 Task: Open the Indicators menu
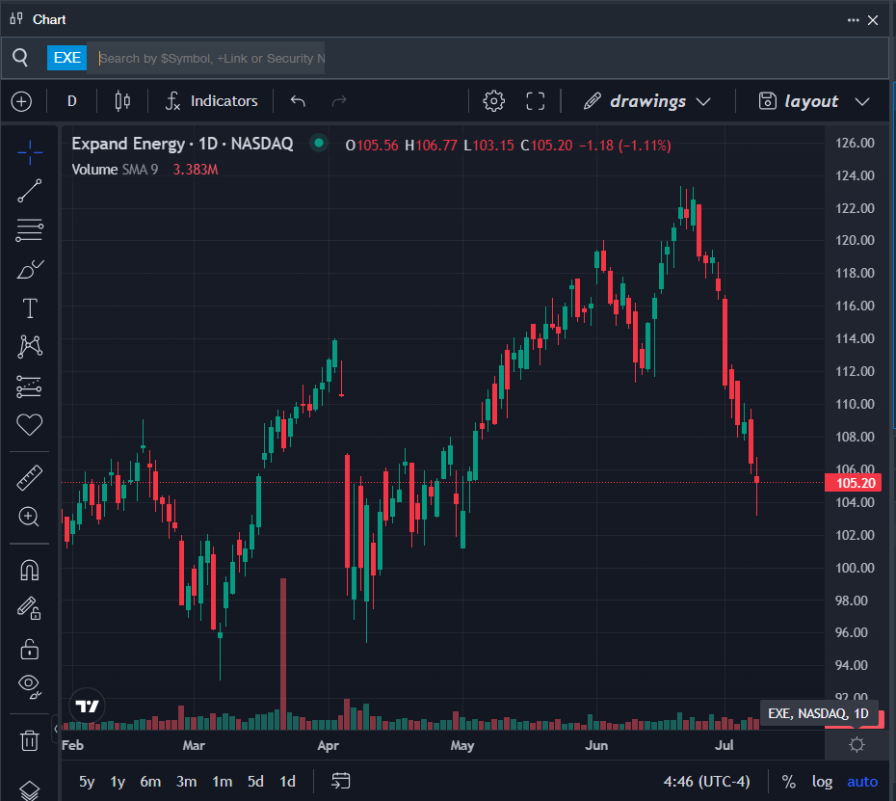211,101
